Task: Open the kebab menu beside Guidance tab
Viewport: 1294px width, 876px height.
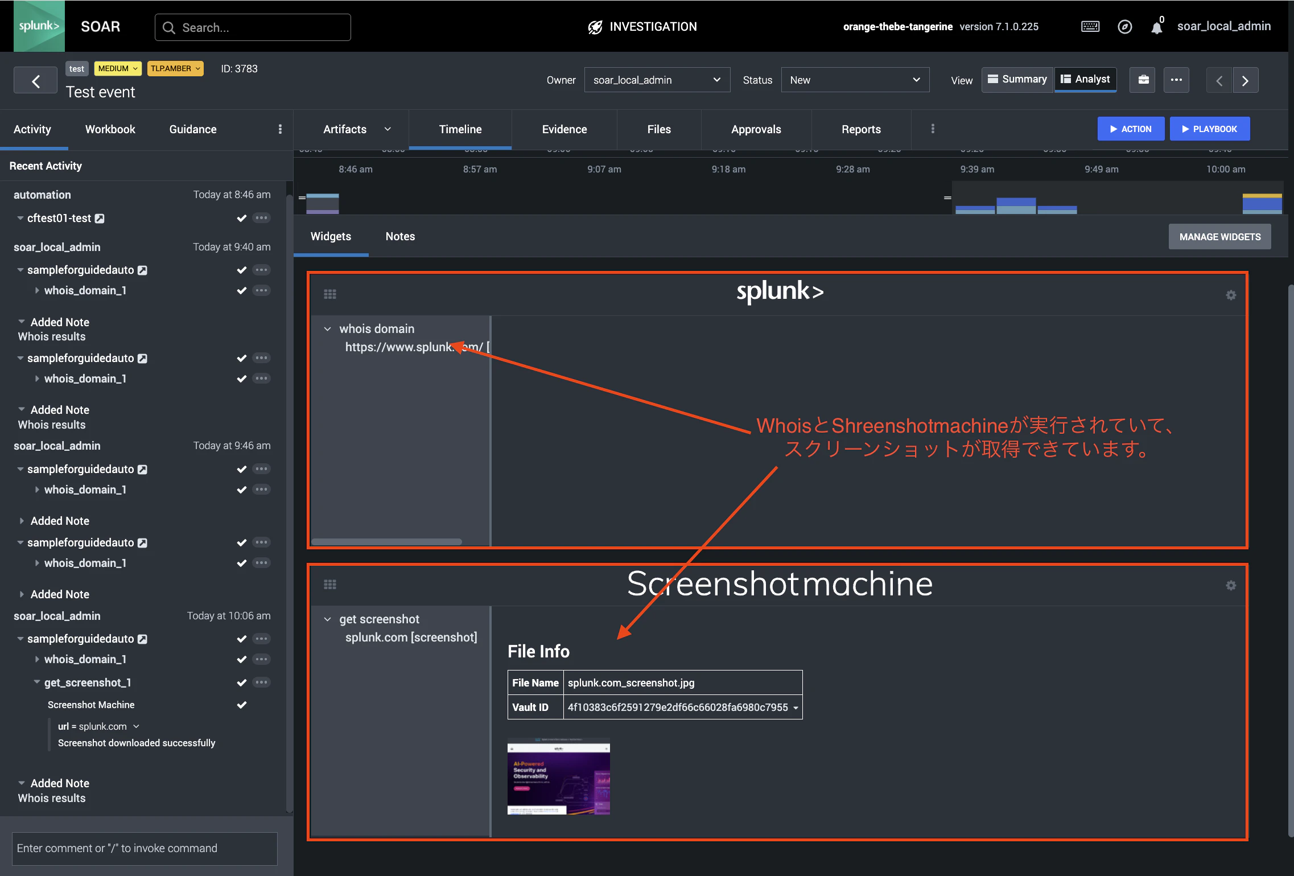Action: (x=280, y=129)
